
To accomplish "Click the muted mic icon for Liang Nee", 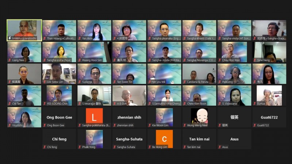I will [9, 60].
